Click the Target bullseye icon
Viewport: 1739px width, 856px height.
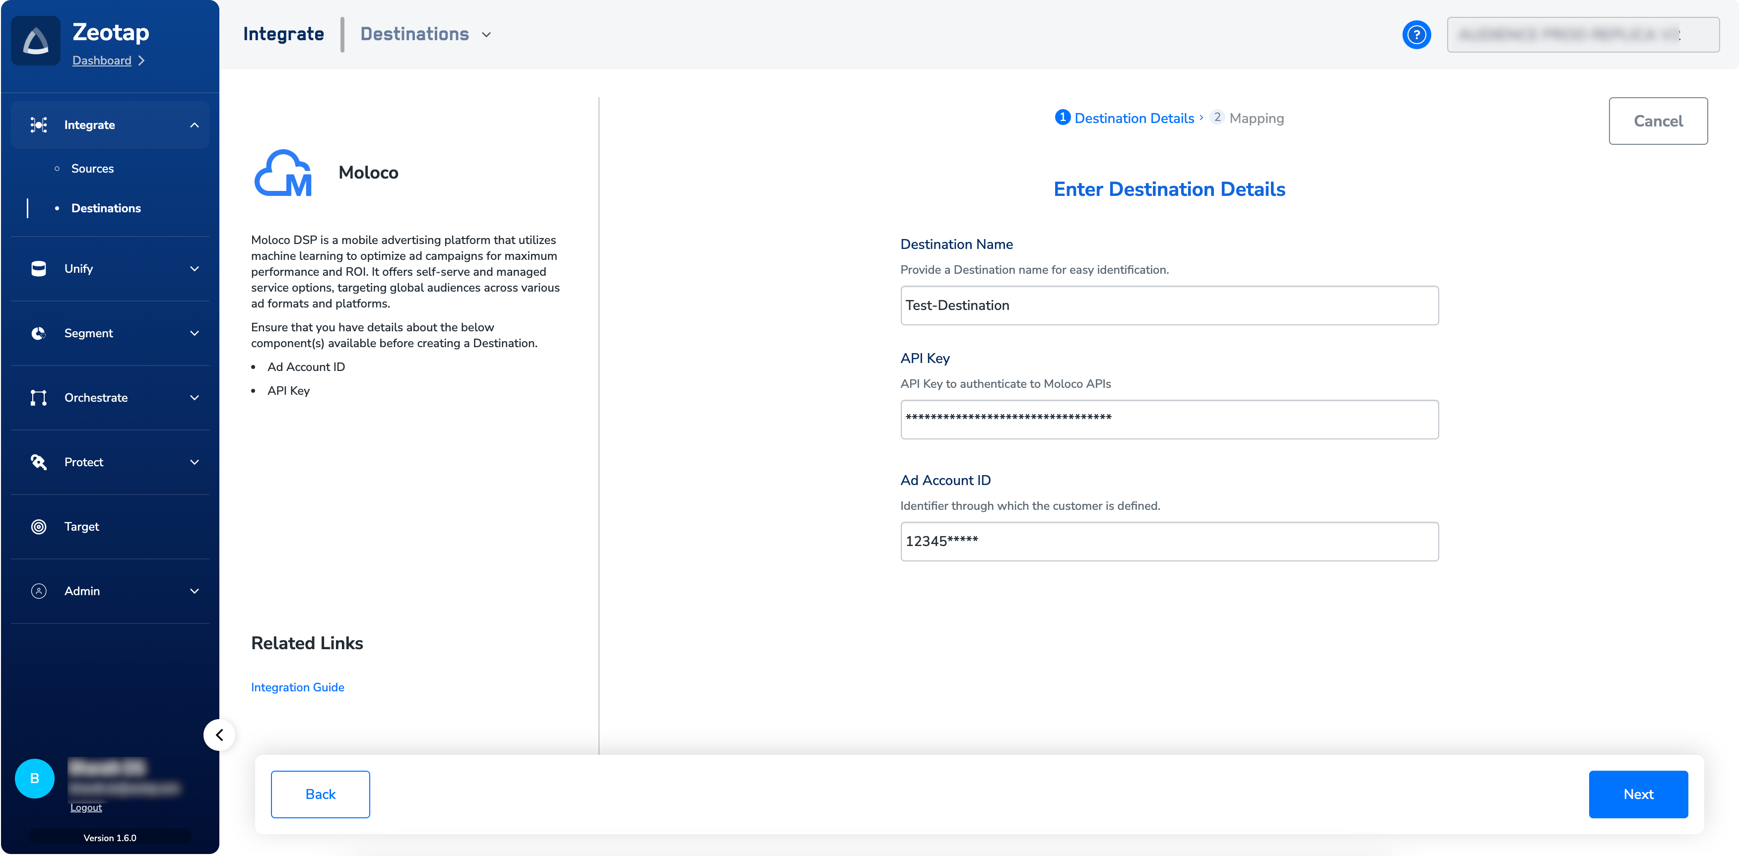click(39, 526)
